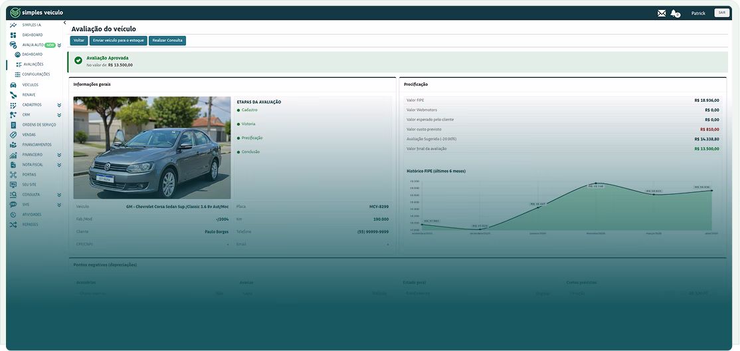Click the CRM icon
Image resolution: width=740 pixels, height=351 pixels.
[x=13, y=115]
